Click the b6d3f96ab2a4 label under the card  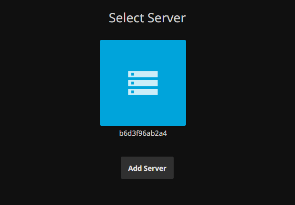pyautogui.click(x=143, y=133)
